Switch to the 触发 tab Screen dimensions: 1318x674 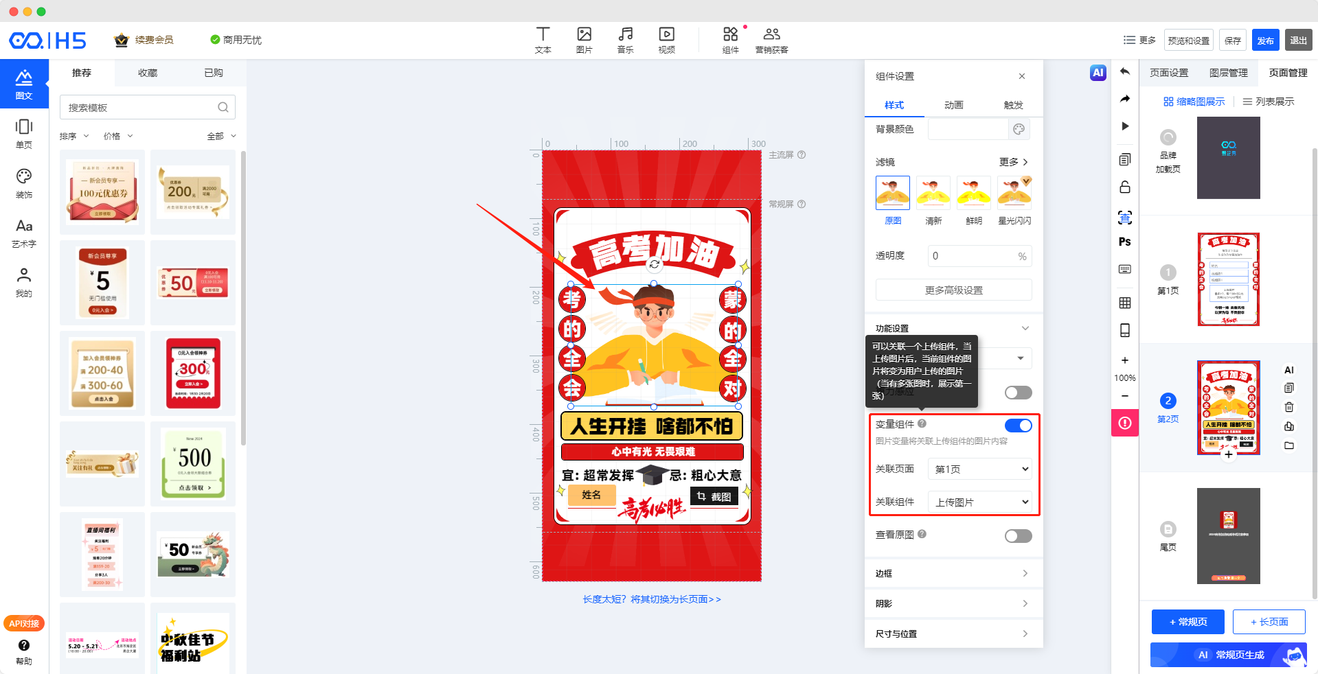point(1013,105)
